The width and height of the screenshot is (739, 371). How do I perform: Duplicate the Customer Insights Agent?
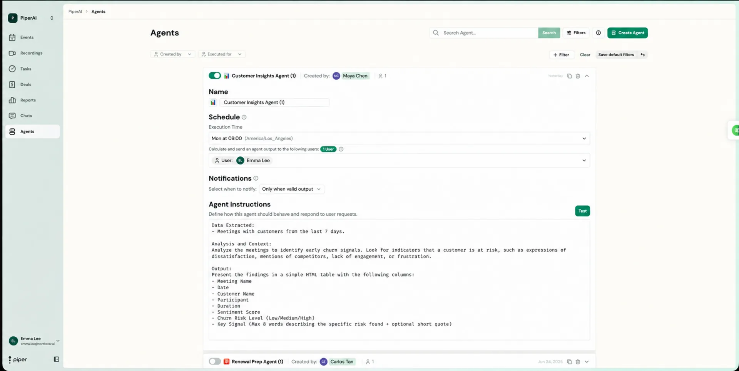569,76
